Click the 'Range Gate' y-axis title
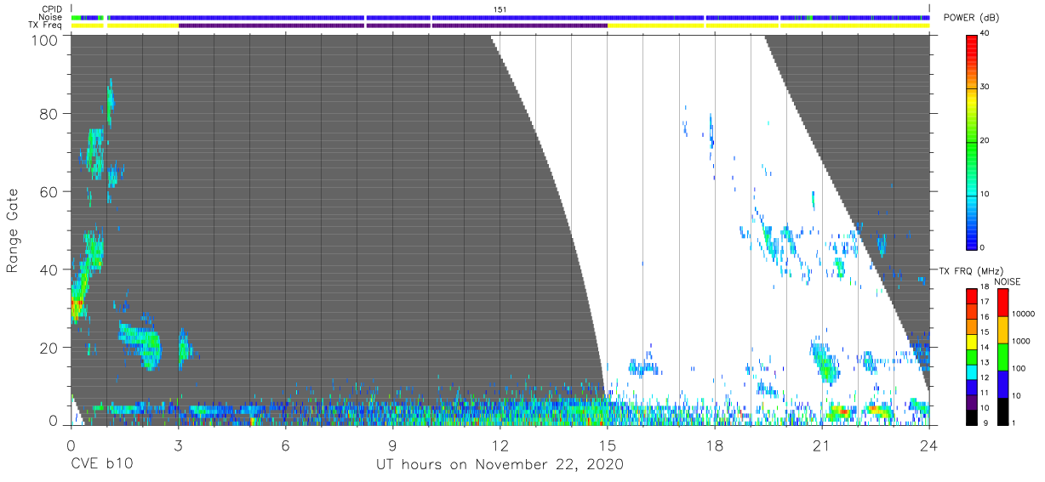This screenshot has width=1045, height=482. [x=13, y=230]
